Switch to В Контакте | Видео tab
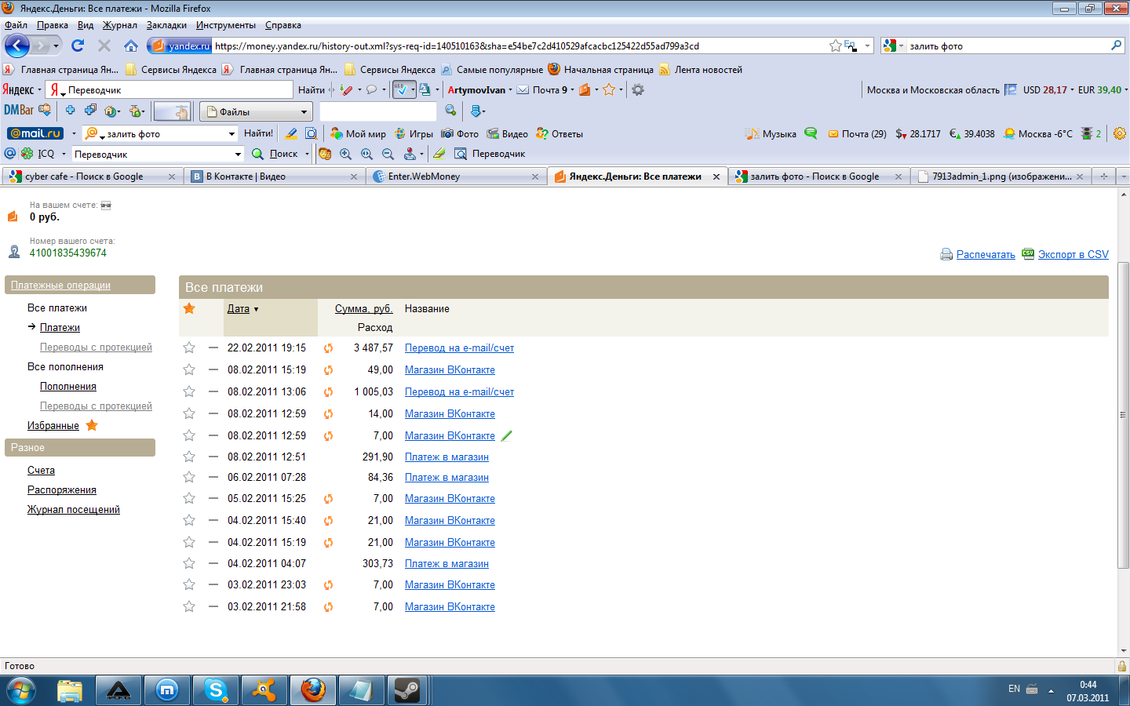The height and width of the screenshot is (706, 1130). (x=274, y=176)
